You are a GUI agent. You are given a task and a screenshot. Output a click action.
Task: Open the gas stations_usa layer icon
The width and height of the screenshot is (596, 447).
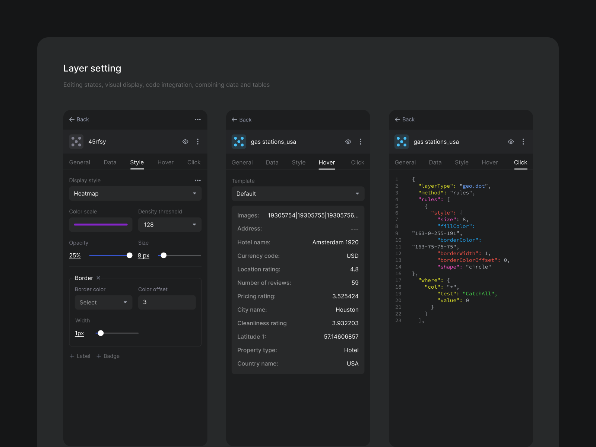pos(239,142)
